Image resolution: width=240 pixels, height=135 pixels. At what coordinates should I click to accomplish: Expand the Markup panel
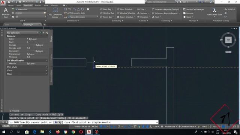(193, 21)
